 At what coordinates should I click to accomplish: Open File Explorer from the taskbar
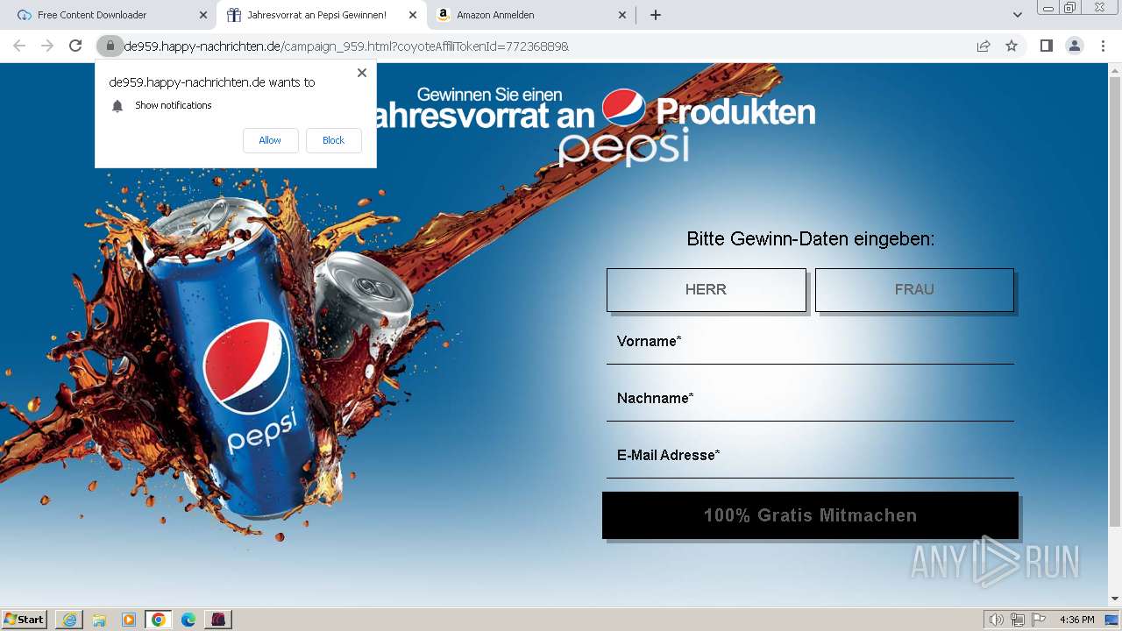point(99,619)
